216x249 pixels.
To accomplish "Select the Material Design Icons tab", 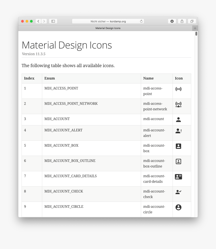I will 105,28.
